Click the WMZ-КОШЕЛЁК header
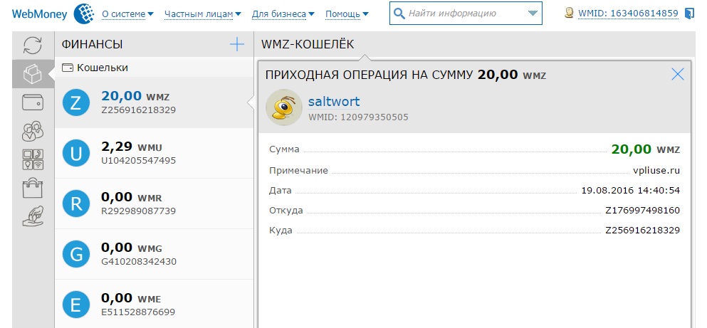Screen dimensions: 707x328 (x=308, y=44)
